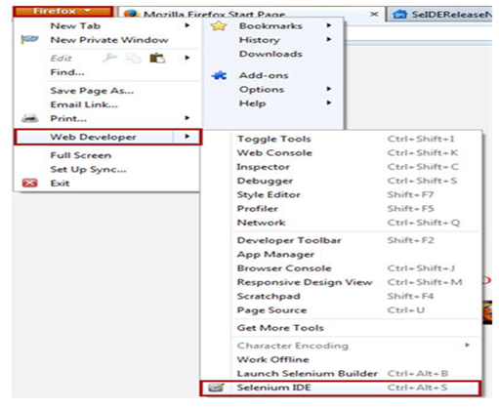Click the New Private Window mask icon
The height and width of the screenshot is (410, 499).
[x=29, y=40]
